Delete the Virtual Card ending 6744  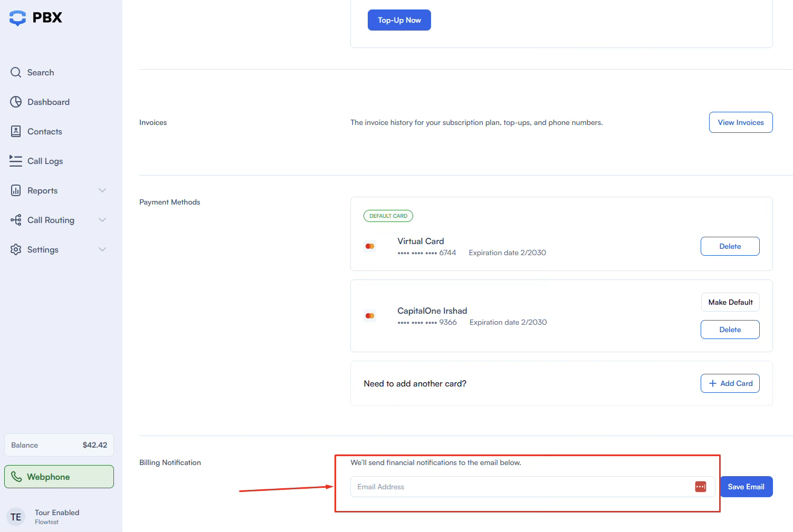[730, 246]
